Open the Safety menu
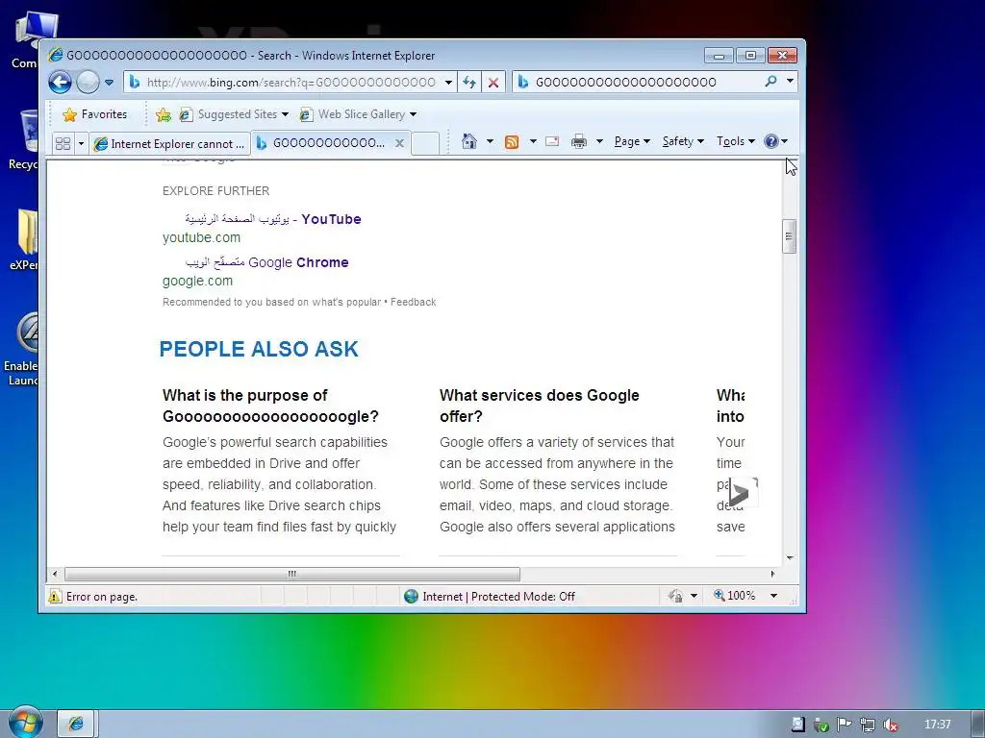This screenshot has width=985, height=738. (x=683, y=141)
